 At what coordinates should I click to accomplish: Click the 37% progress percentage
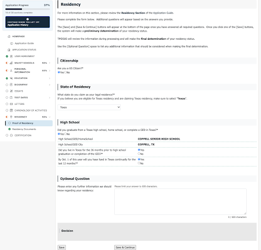pos(47,5)
